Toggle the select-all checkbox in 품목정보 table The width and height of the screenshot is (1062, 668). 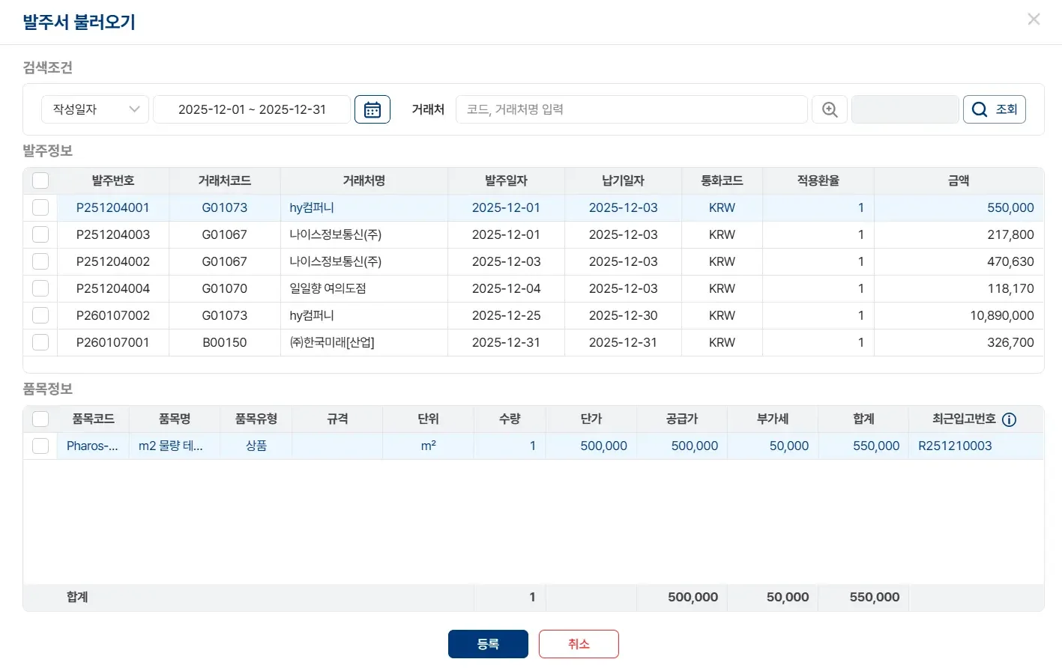point(40,419)
